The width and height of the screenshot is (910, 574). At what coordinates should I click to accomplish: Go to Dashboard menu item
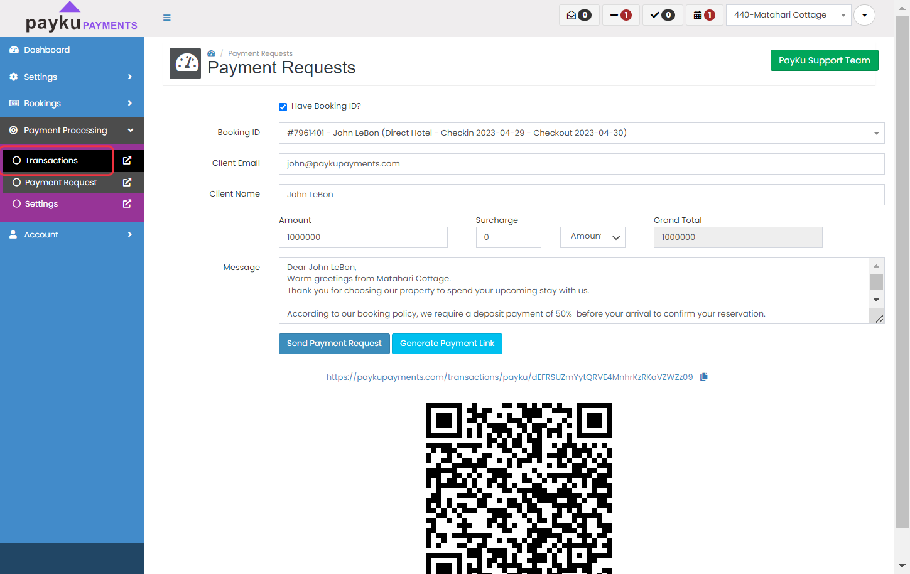click(72, 50)
